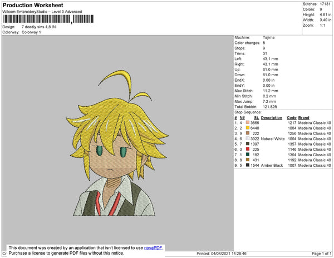Select Total Bobbin value '121.82ft'
334x258 pixels.
269,107
